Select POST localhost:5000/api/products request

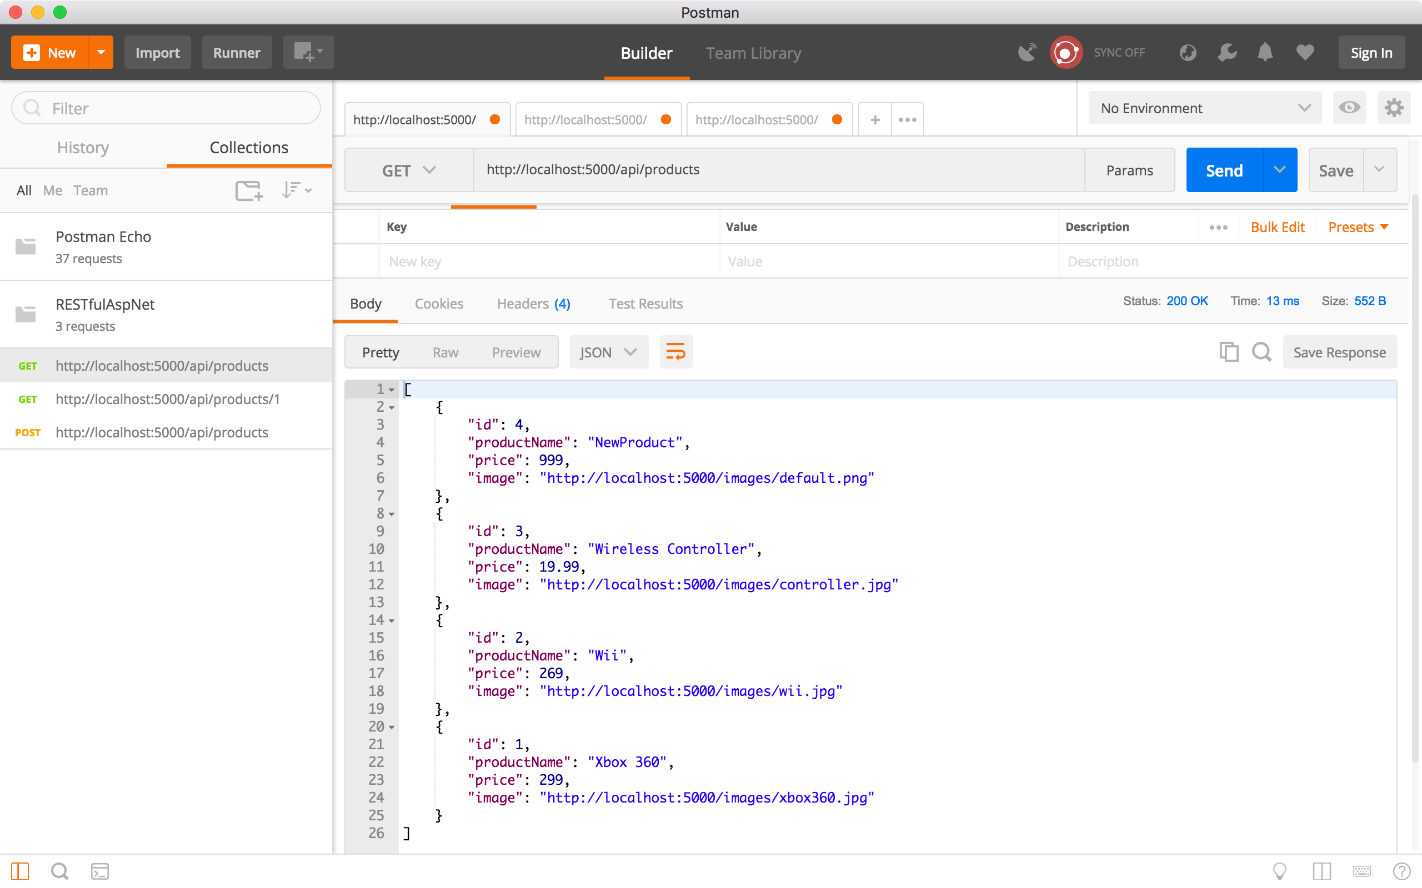[166, 432]
